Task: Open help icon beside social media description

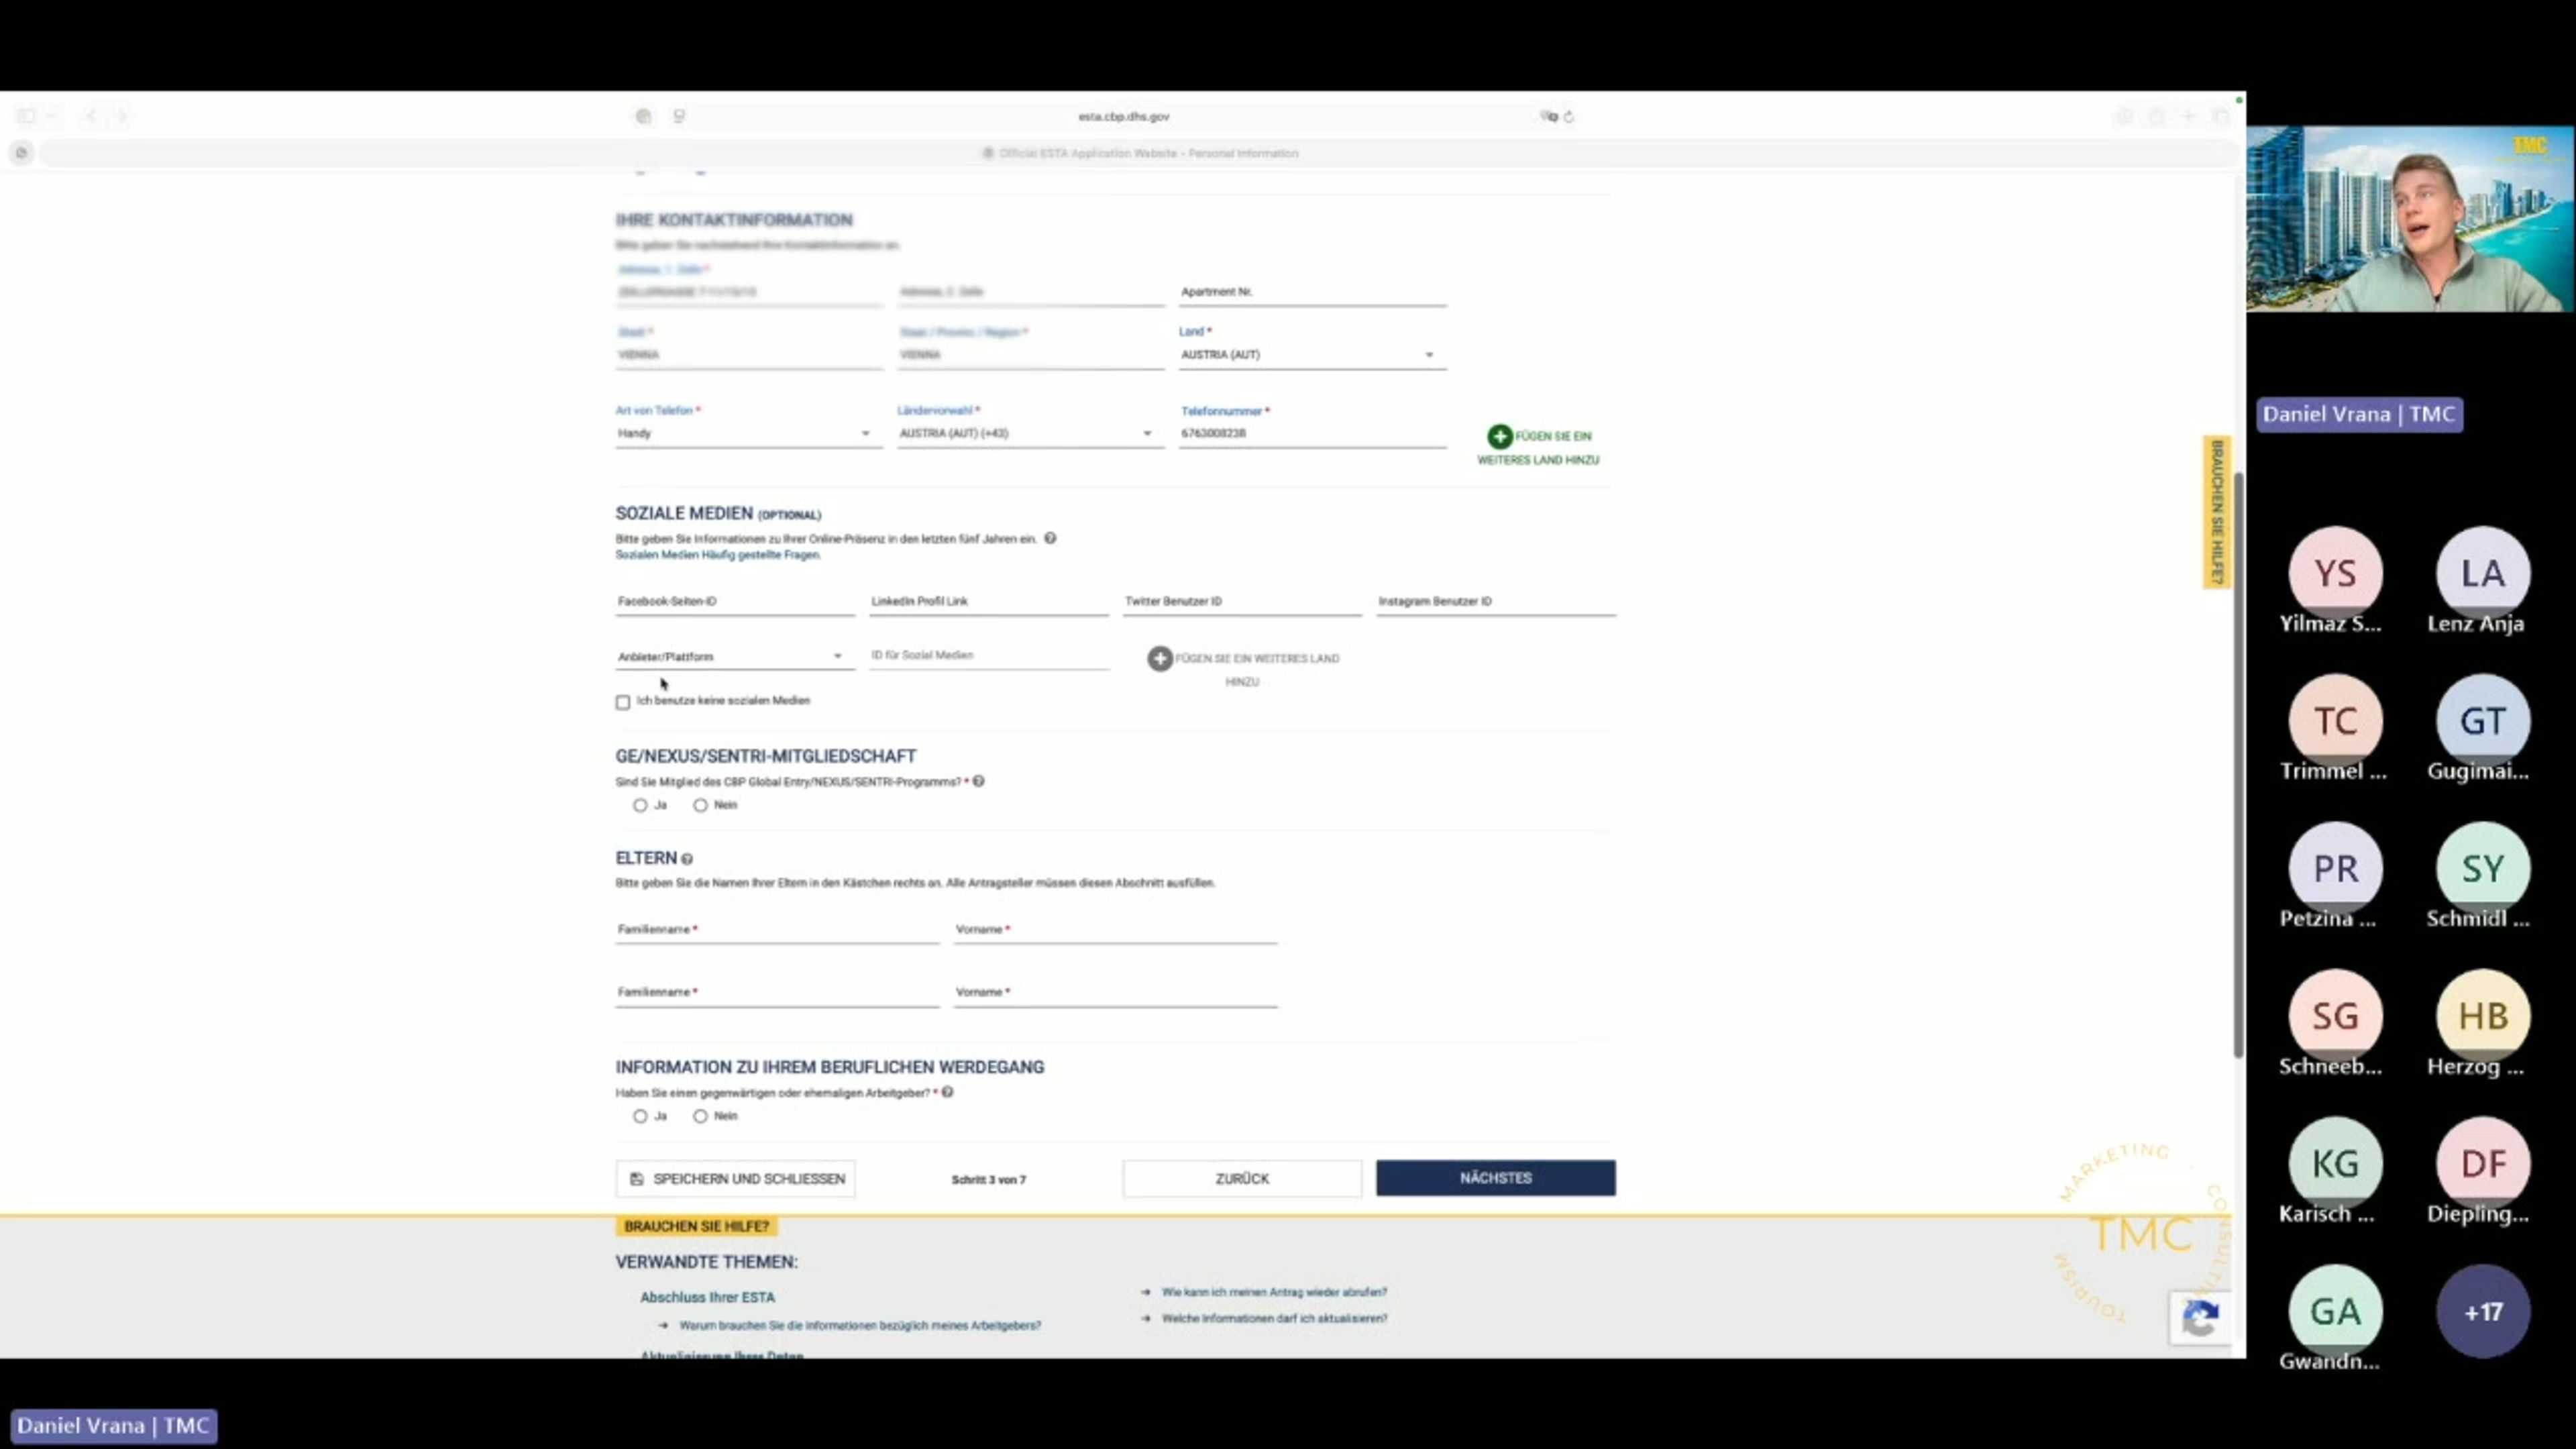Action: coord(1050,538)
